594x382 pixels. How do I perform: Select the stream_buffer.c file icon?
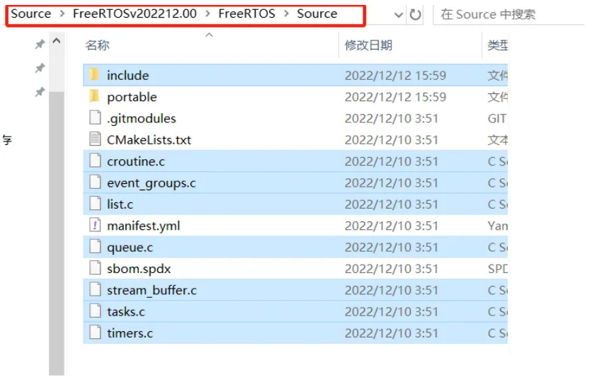click(95, 290)
